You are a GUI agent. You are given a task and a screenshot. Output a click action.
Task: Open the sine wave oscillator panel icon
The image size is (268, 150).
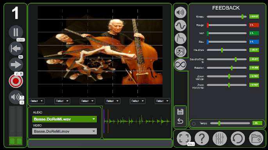point(180,26)
